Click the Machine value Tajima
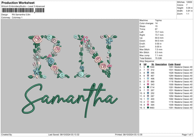The image size is (194, 137). pos(158,20)
